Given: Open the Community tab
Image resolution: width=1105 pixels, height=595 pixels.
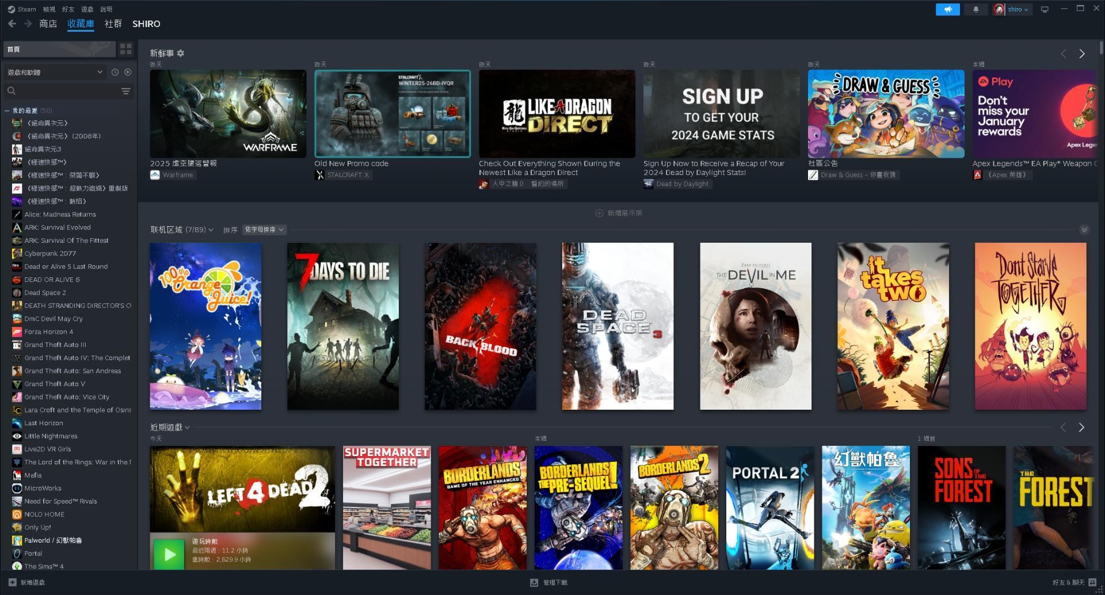Looking at the screenshot, I should pos(113,24).
